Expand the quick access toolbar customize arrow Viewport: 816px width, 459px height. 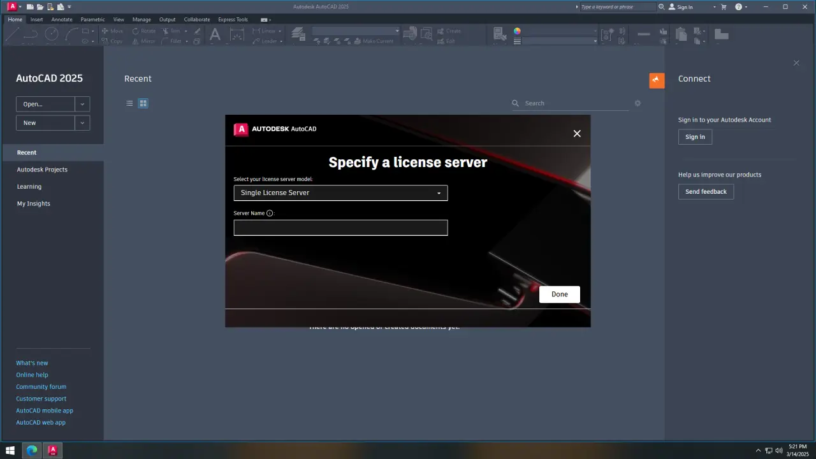pyautogui.click(x=69, y=7)
